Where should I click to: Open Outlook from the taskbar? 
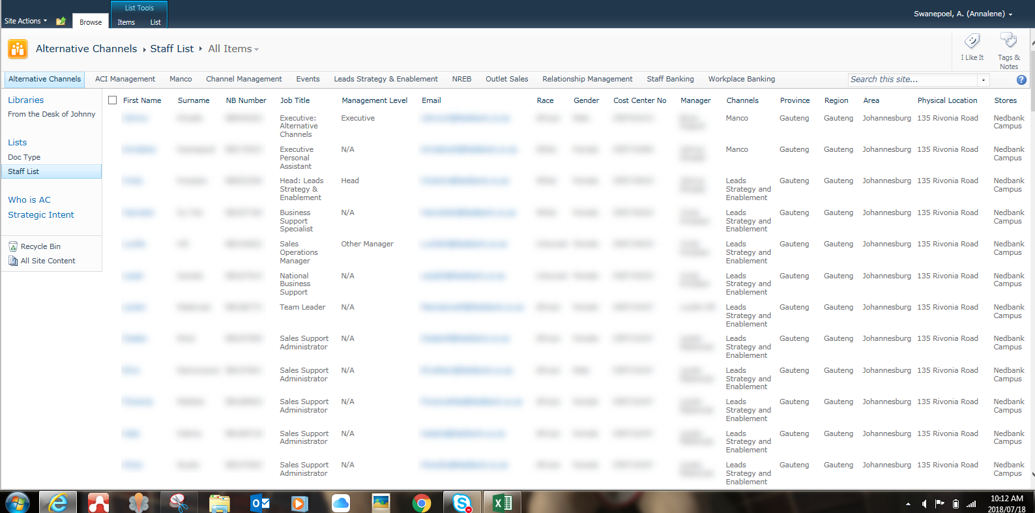(x=260, y=503)
